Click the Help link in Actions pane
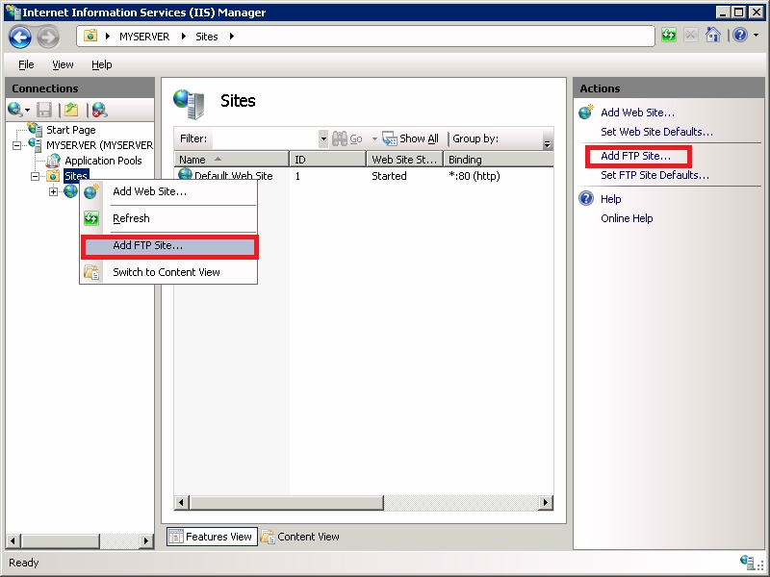This screenshot has height=577, width=770. [611, 199]
